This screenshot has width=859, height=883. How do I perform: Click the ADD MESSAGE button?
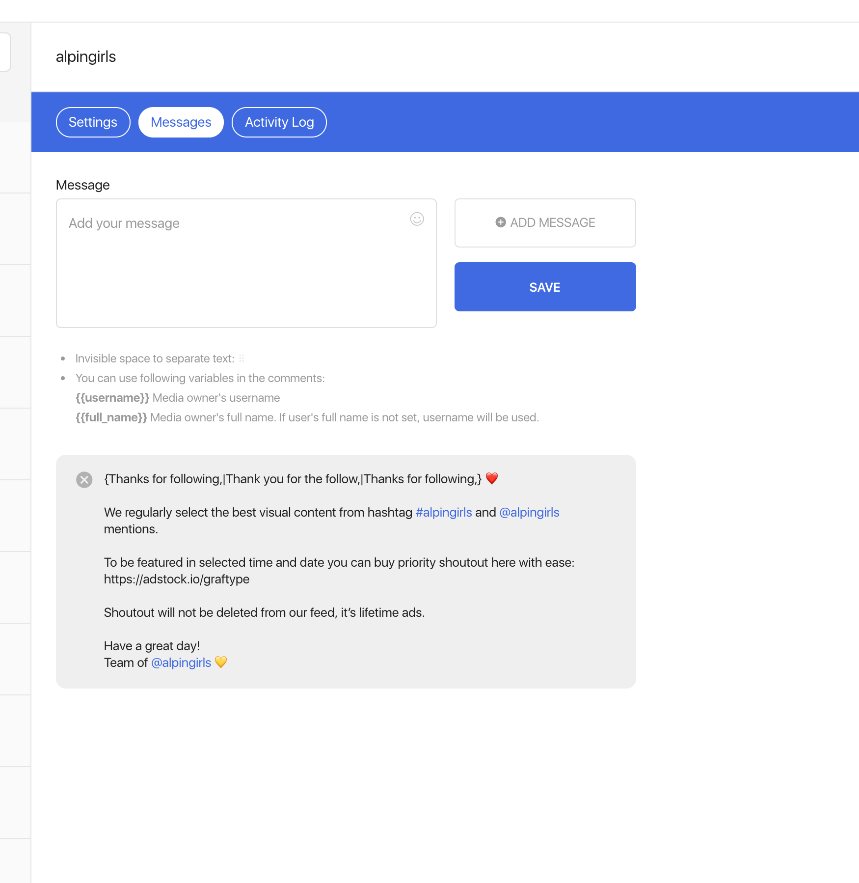(x=545, y=223)
